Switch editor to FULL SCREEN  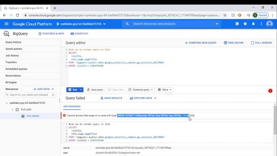click(261, 43)
